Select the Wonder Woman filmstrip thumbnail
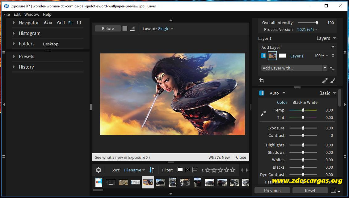349x198 pixels. tap(148, 182)
